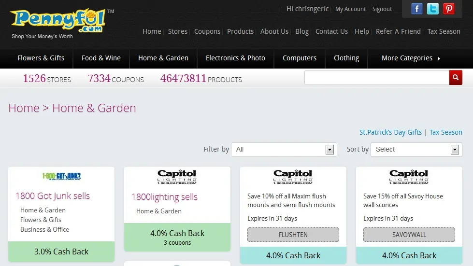Open the Computers category tab
This screenshot has width=473, height=266.
300,58
